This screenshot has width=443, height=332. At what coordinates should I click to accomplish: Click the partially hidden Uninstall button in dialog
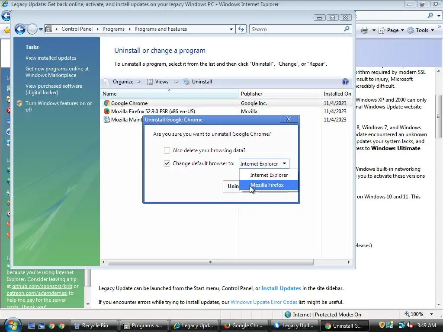(x=231, y=186)
